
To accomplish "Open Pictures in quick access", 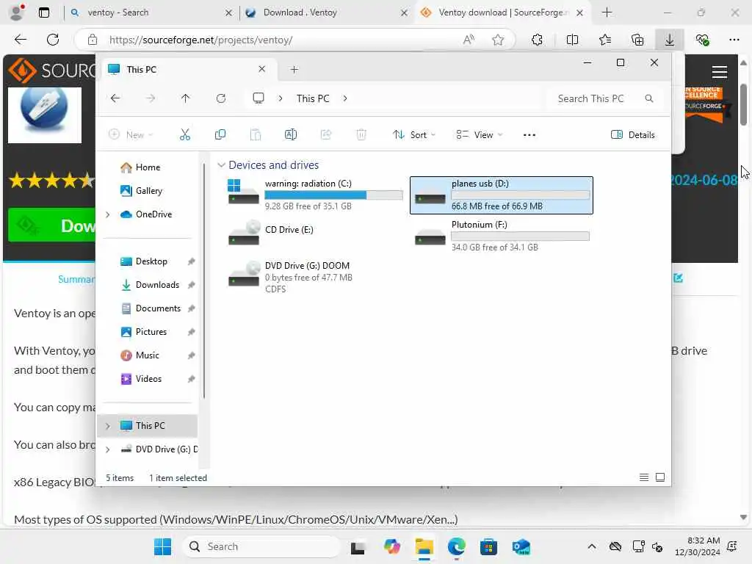I will [x=151, y=332].
